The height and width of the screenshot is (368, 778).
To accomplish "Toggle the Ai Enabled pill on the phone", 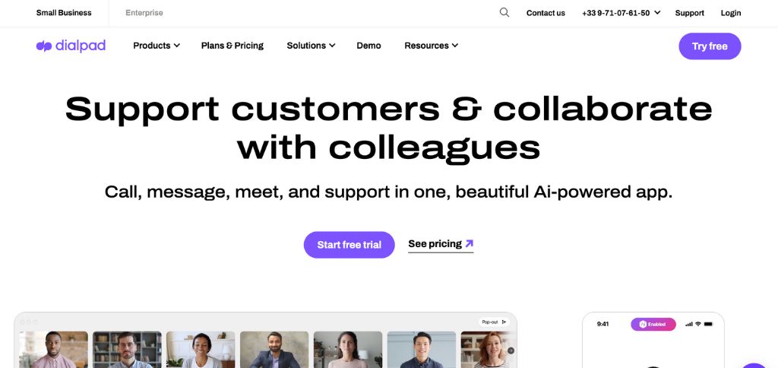I will [x=653, y=324].
